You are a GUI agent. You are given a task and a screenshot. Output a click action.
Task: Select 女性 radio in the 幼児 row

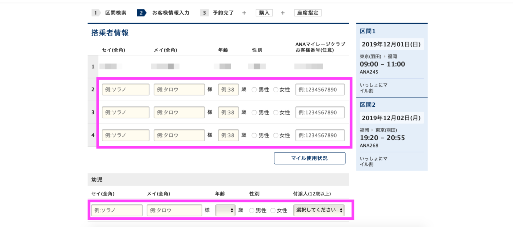coord(273,211)
